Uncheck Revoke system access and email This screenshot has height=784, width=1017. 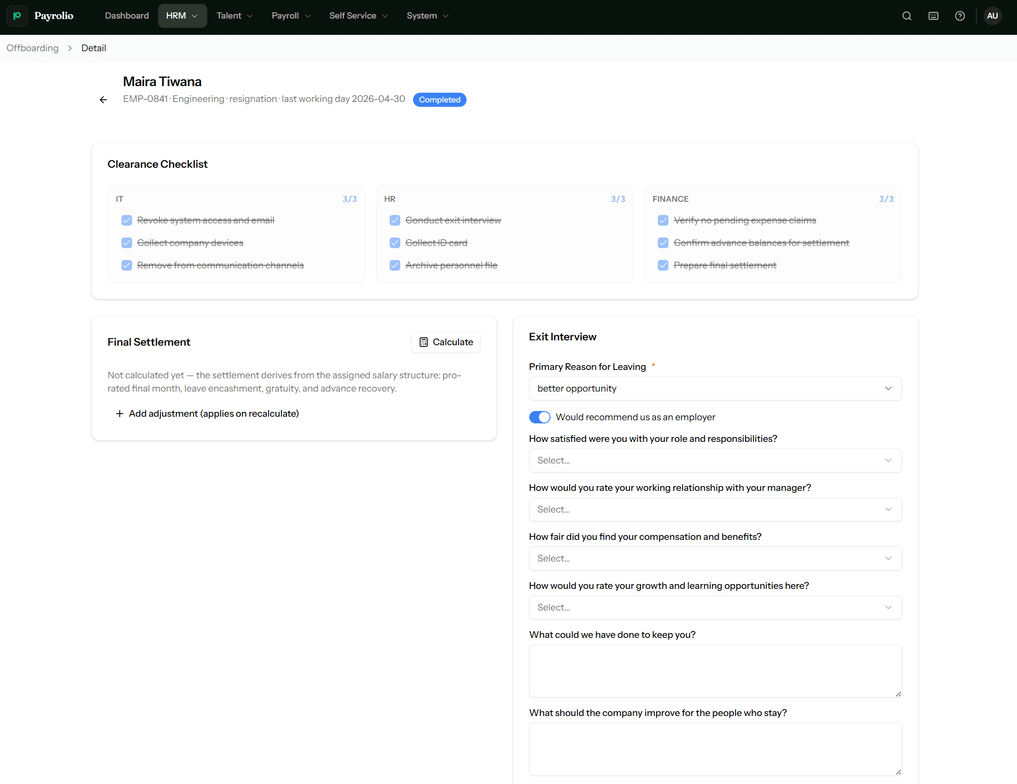pos(127,220)
